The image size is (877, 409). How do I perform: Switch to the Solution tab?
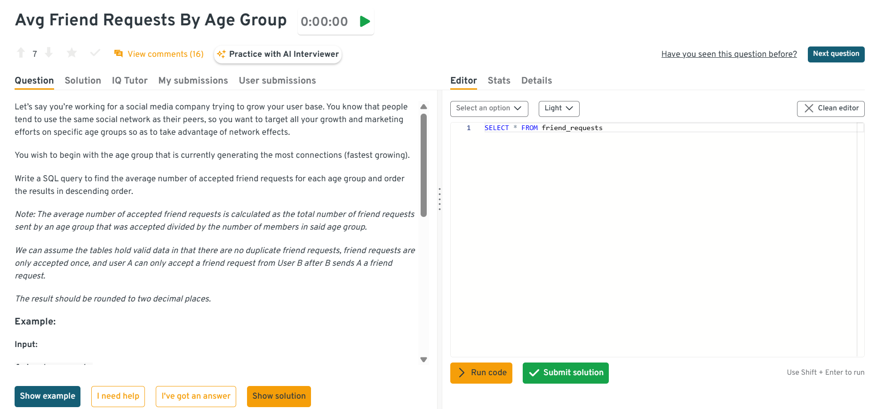tap(83, 81)
